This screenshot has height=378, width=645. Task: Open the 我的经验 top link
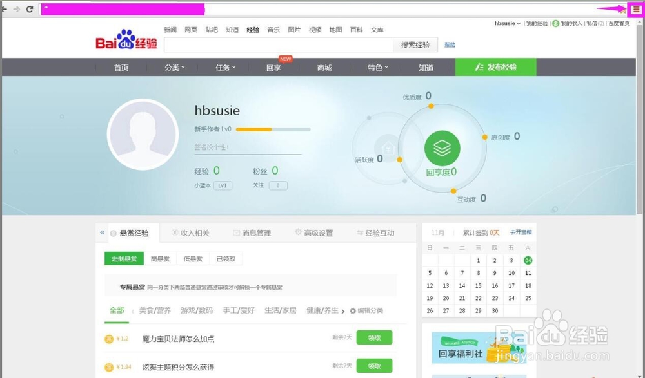[x=537, y=23]
